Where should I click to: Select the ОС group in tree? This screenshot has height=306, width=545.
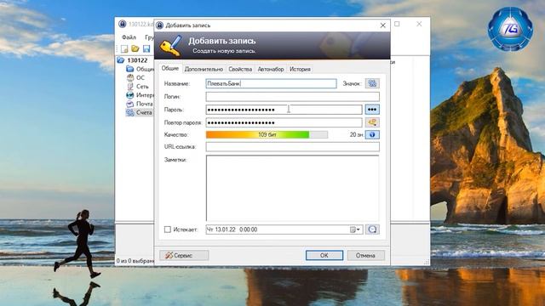click(135, 77)
